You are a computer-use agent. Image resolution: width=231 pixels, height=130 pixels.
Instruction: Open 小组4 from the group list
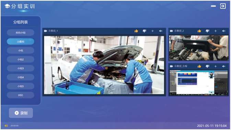point(21,77)
